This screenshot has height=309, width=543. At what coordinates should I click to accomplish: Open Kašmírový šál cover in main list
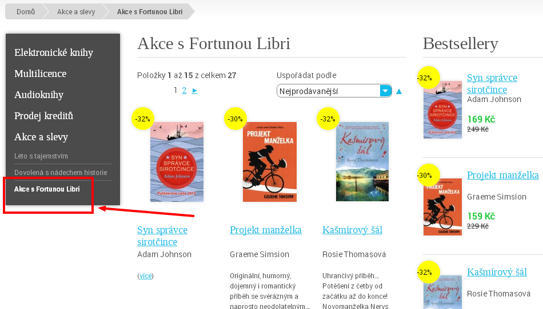(362, 161)
